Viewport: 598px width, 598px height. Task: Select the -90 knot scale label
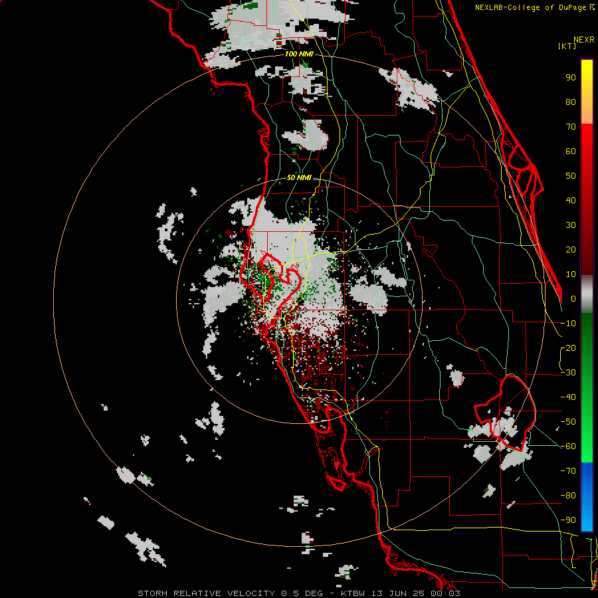568,520
